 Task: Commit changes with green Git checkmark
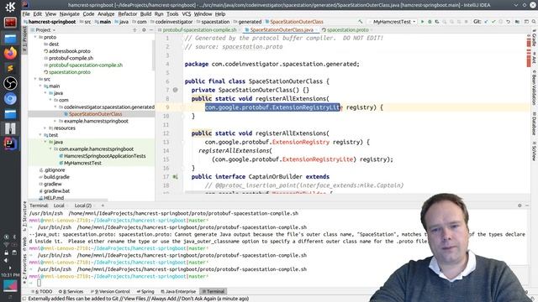click(x=493, y=22)
